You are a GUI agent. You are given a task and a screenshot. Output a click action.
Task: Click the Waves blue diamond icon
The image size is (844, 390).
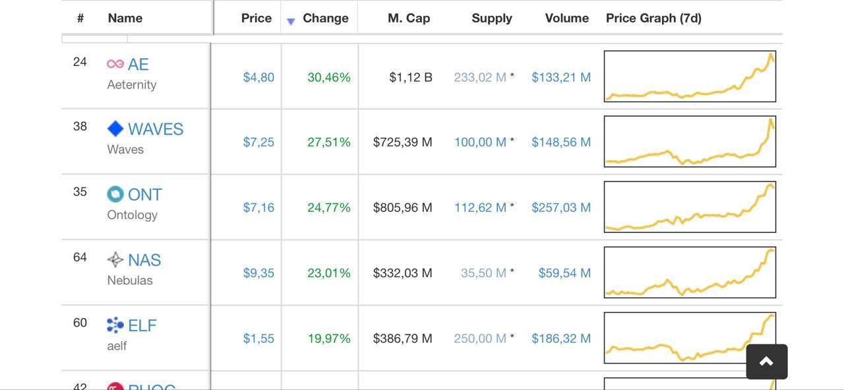[x=115, y=129]
